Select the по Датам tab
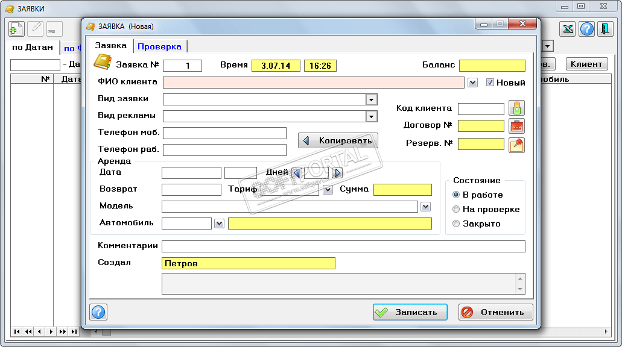Image resolution: width=622 pixels, height=347 pixels. click(33, 48)
